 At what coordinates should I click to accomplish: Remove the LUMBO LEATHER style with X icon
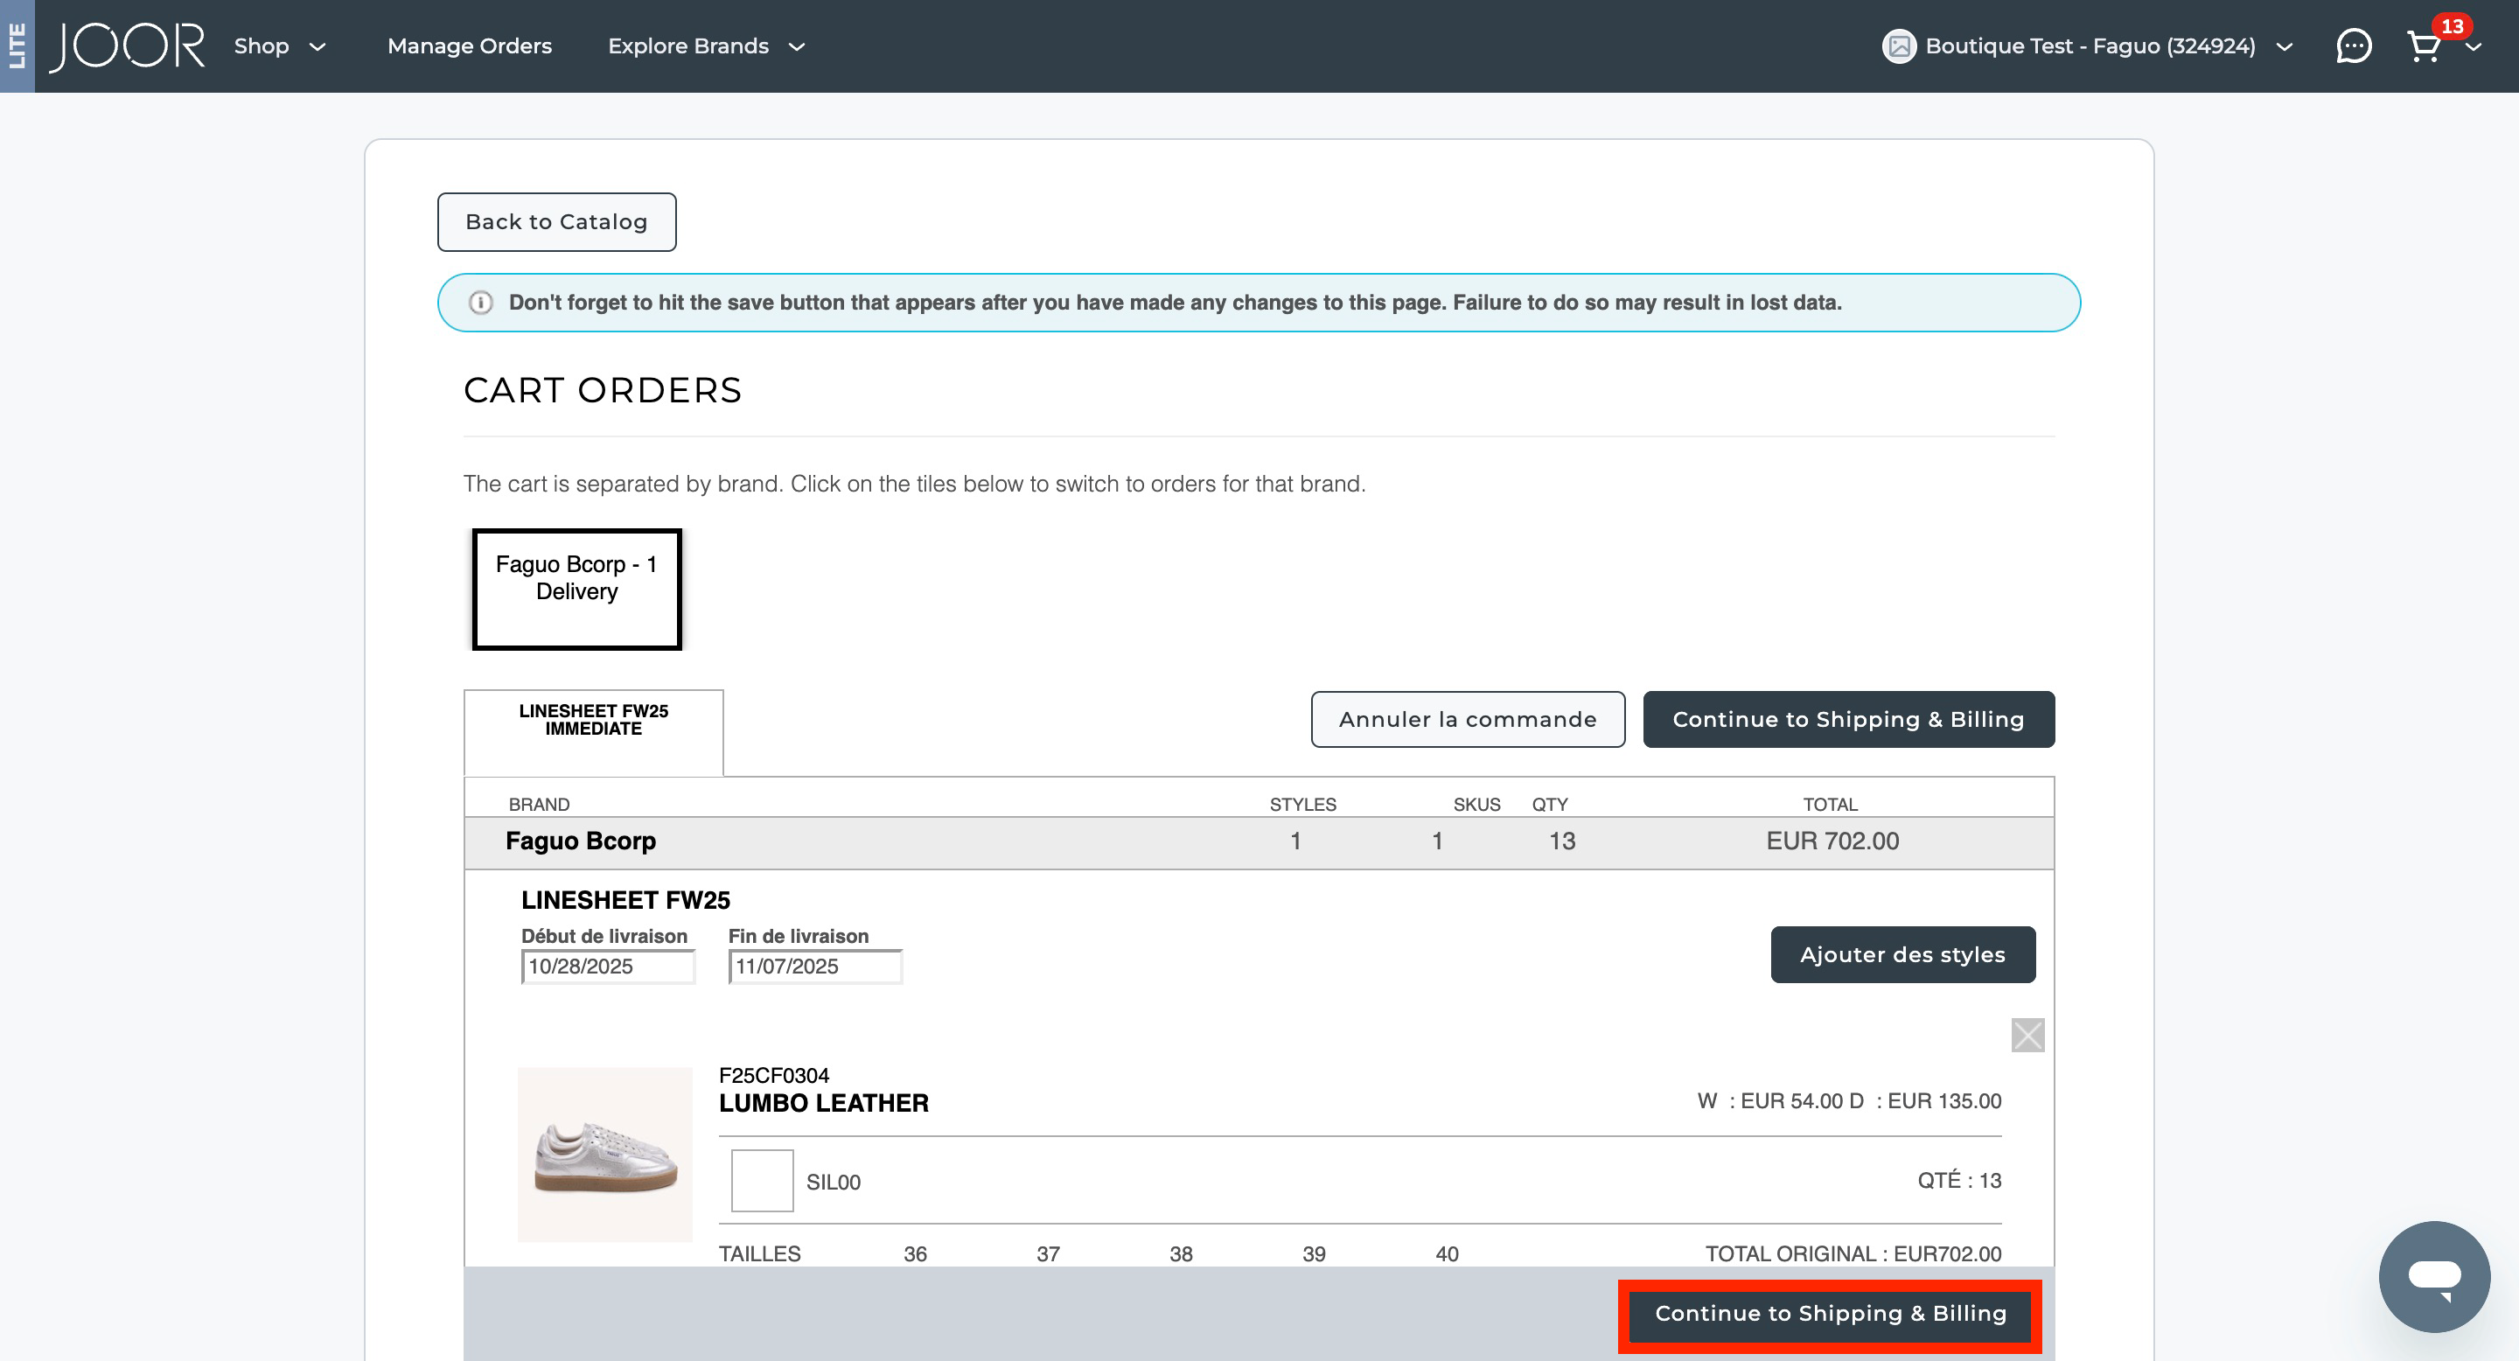(x=2027, y=1035)
